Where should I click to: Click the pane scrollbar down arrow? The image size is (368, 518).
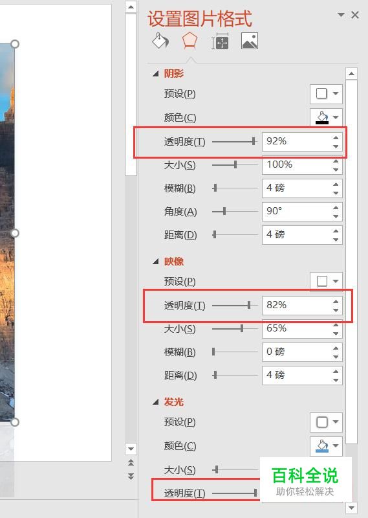(351, 508)
